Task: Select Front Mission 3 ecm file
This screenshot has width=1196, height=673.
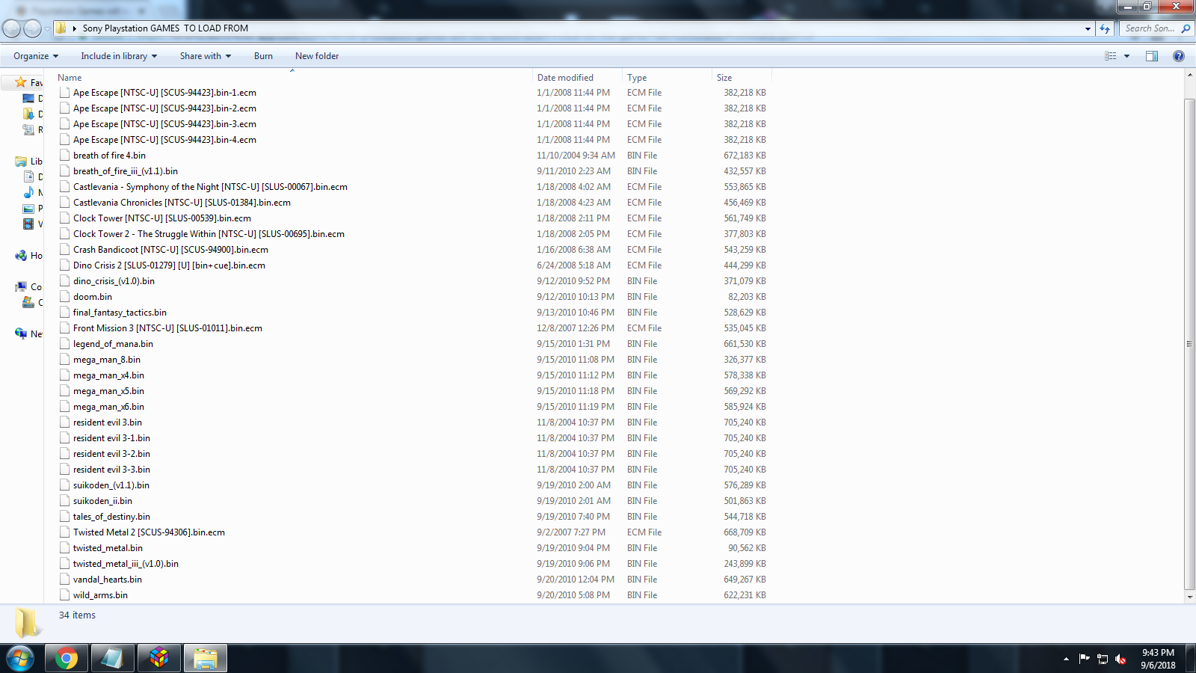Action: pyautogui.click(x=167, y=328)
